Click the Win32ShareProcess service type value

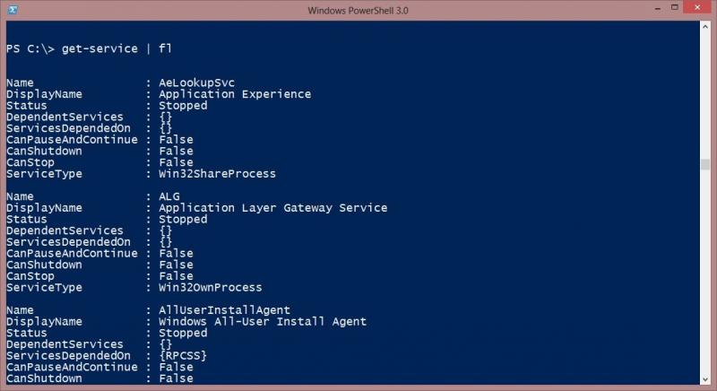pos(217,173)
